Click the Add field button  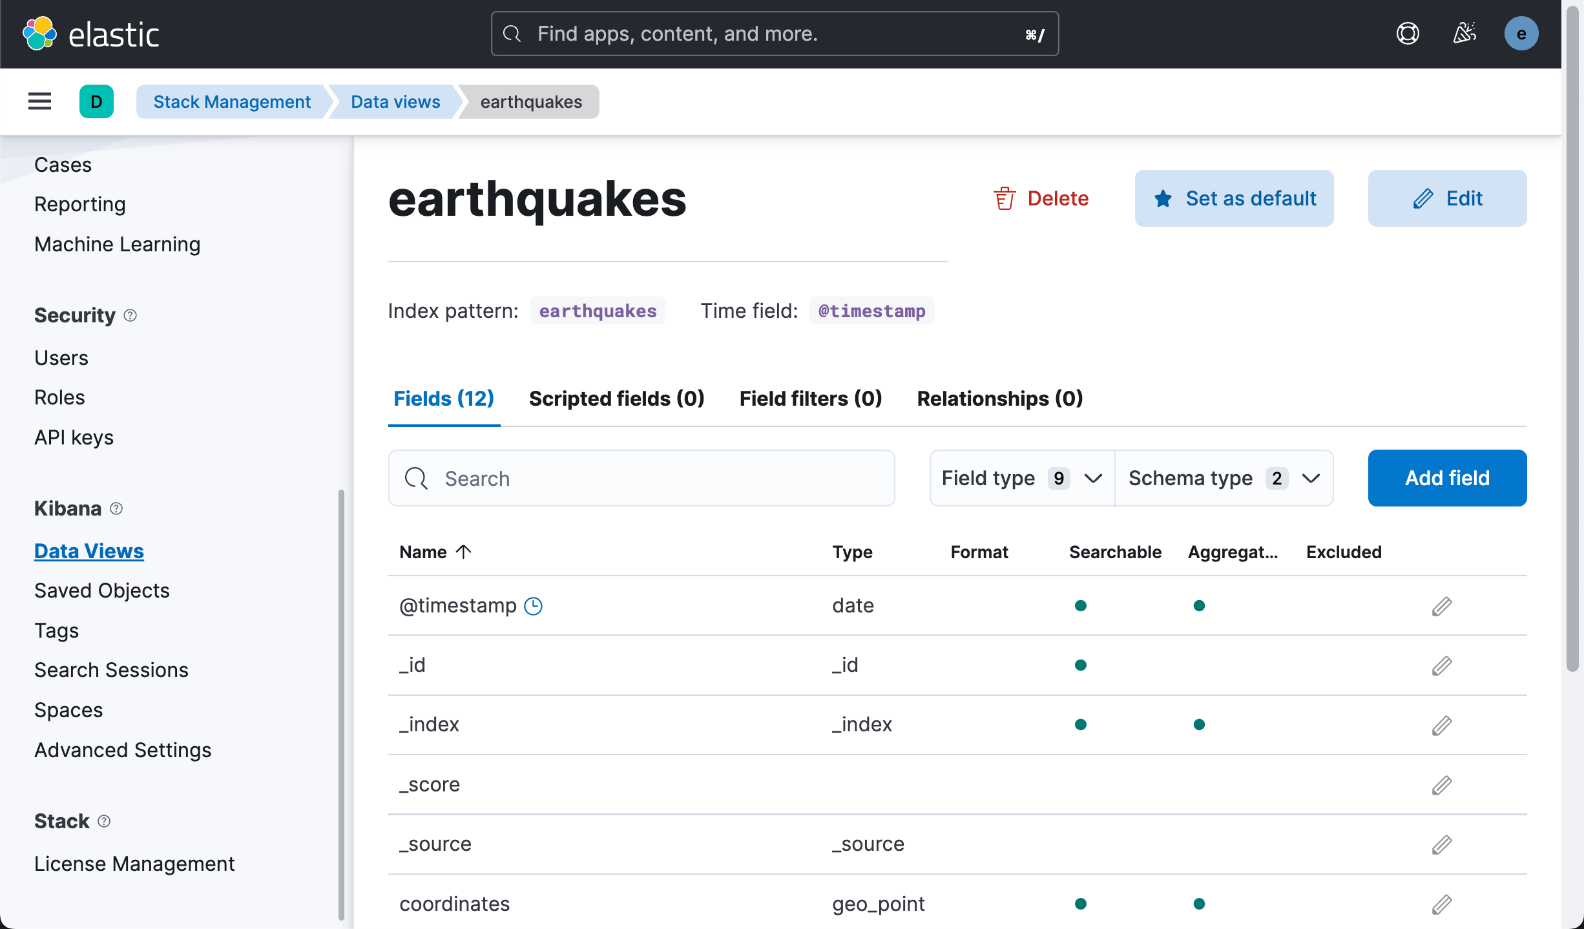coord(1447,478)
